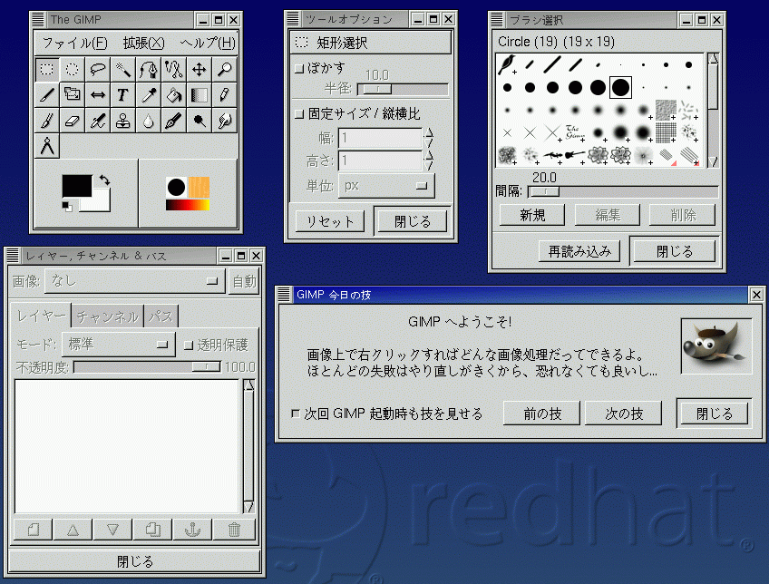Click the new layer button in layers dialog
Screen dimensions: 769x584
pyautogui.click(x=34, y=530)
